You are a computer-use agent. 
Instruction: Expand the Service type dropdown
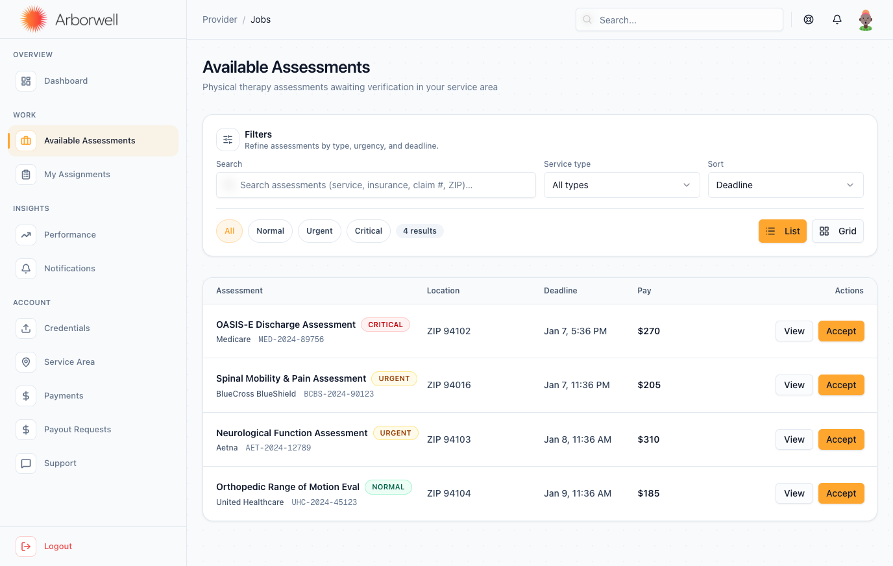click(x=621, y=185)
